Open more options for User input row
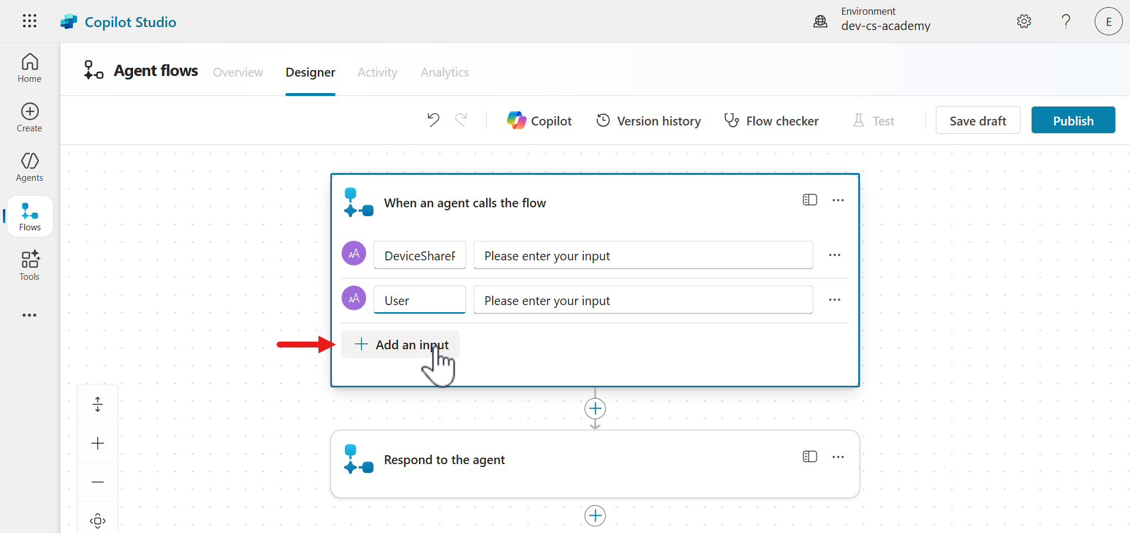This screenshot has height=533, width=1130. [x=835, y=300]
